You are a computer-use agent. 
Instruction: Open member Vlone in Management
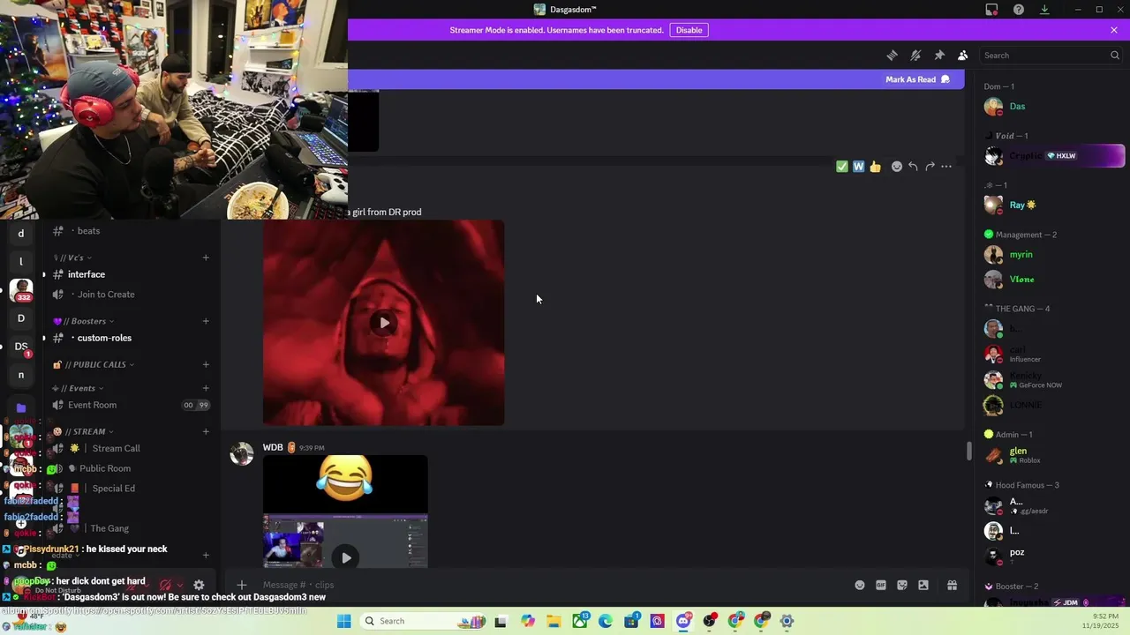coord(1051,279)
